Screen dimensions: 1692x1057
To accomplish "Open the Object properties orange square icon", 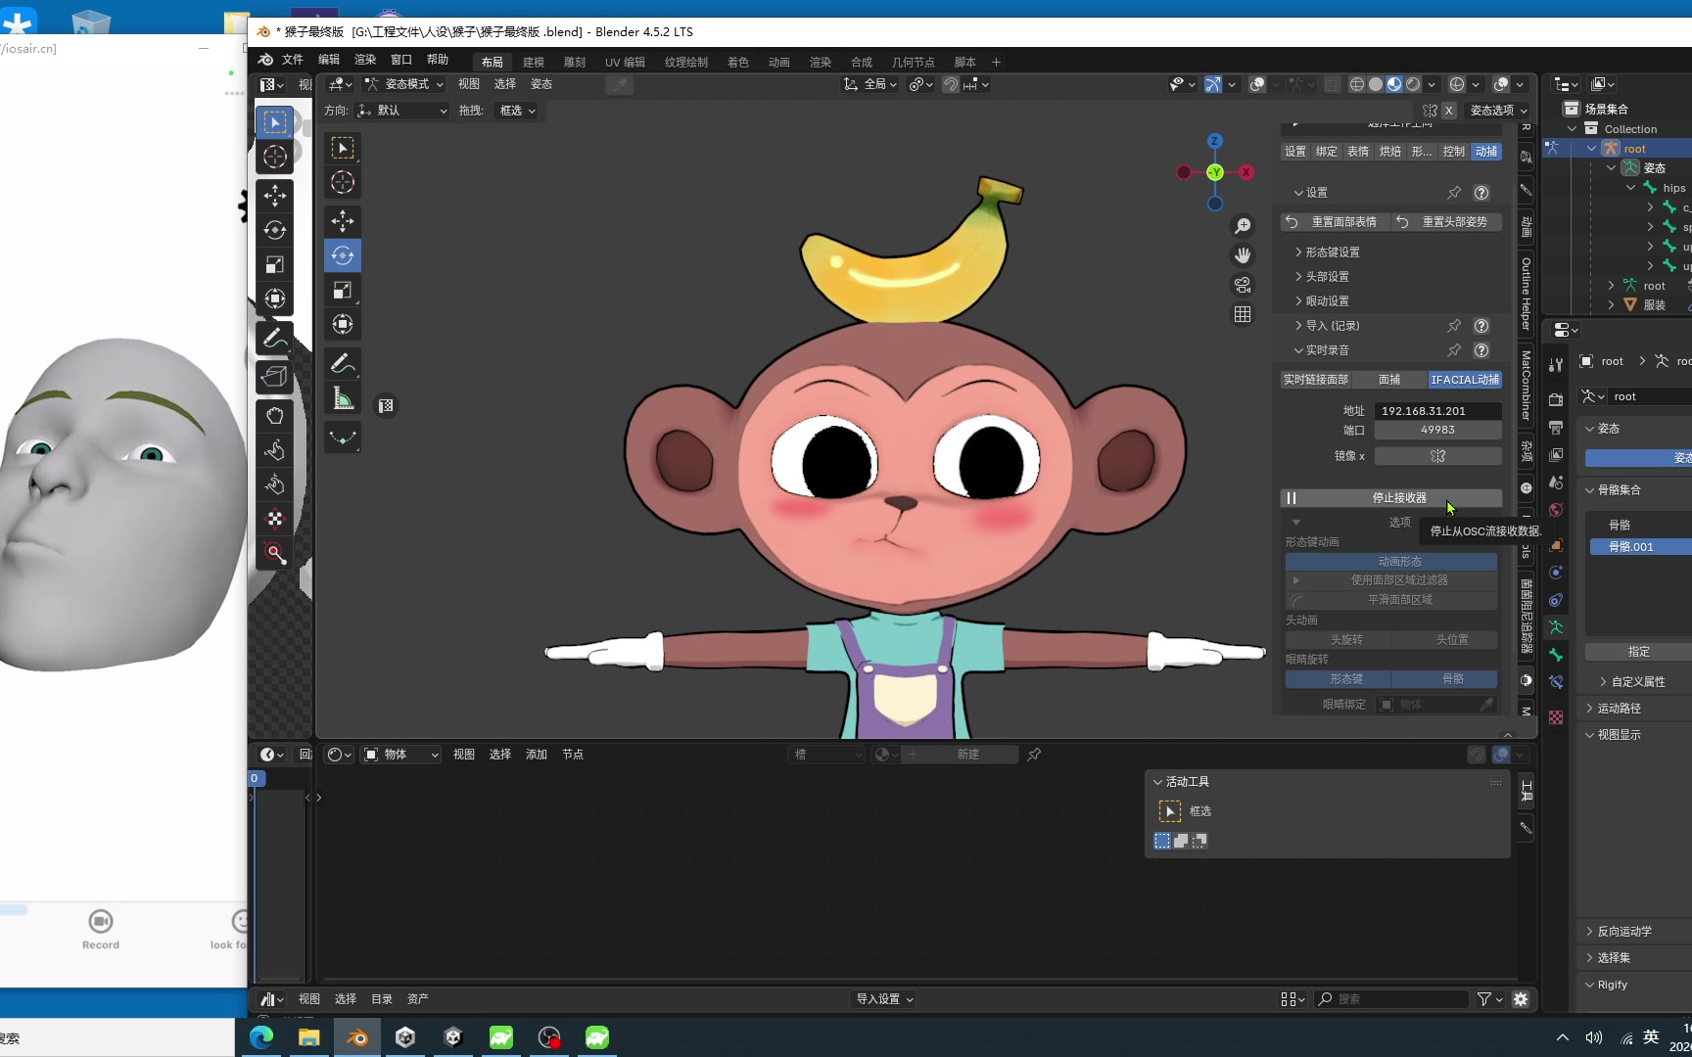I will point(1556,545).
